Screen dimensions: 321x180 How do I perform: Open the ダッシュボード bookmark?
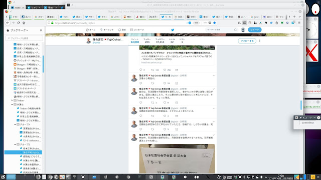pyautogui.click(x=27, y=60)
